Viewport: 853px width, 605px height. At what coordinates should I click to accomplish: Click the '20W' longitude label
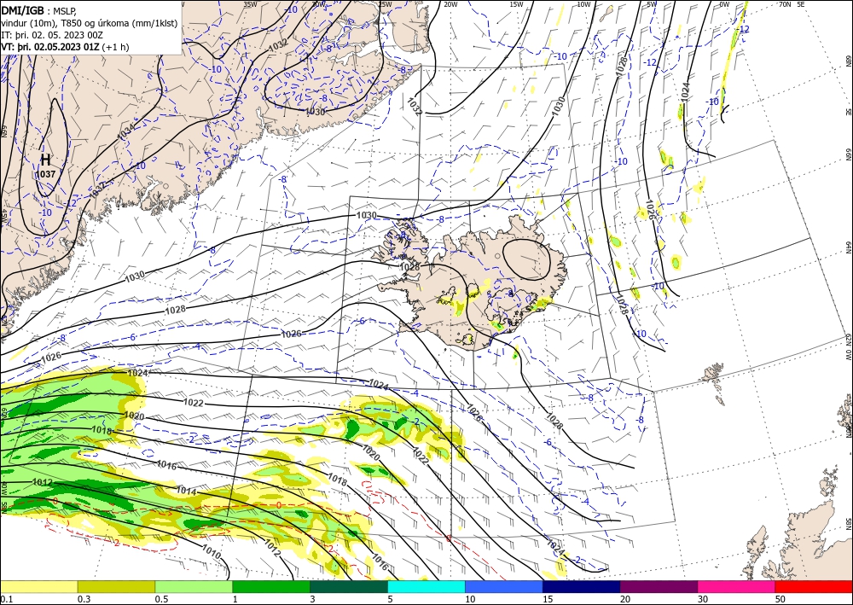point(450,4)
